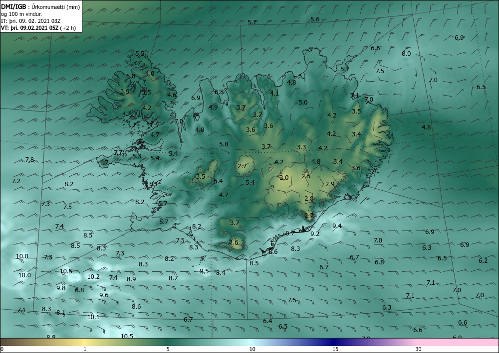Screen dimensions: 499x353
Task: Click the '2.5' value on the map
Action: pyautogui.click(x=306, y=176)
